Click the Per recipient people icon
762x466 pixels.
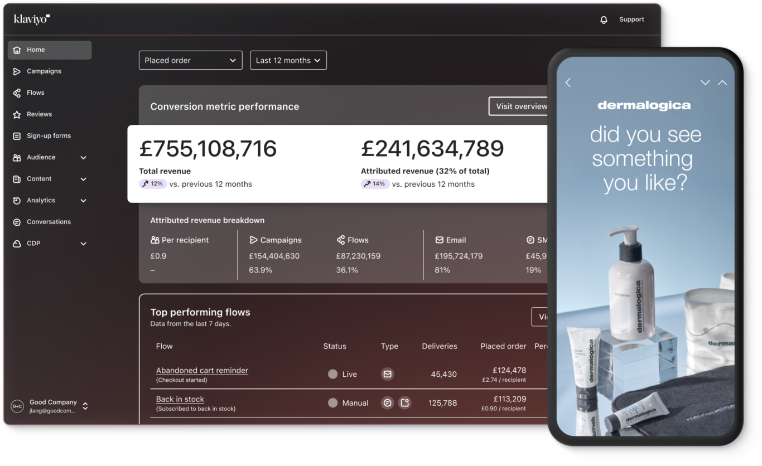155,240
